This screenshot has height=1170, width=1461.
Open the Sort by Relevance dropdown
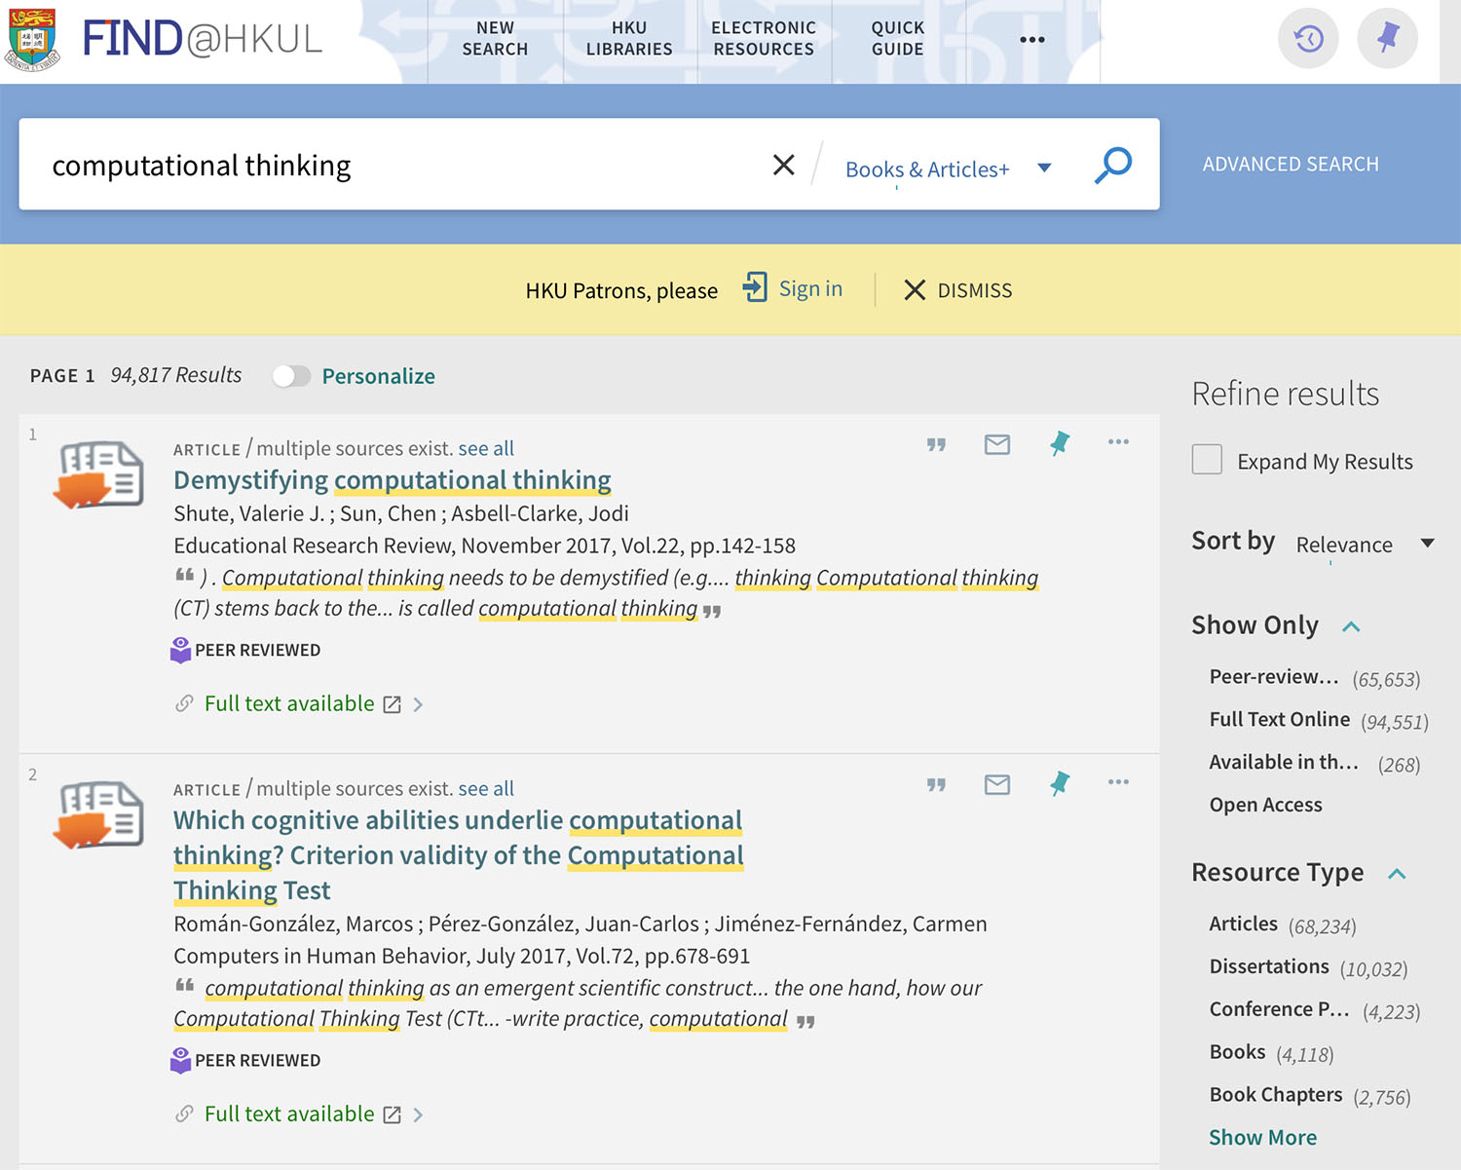(x=1366, y=544)
